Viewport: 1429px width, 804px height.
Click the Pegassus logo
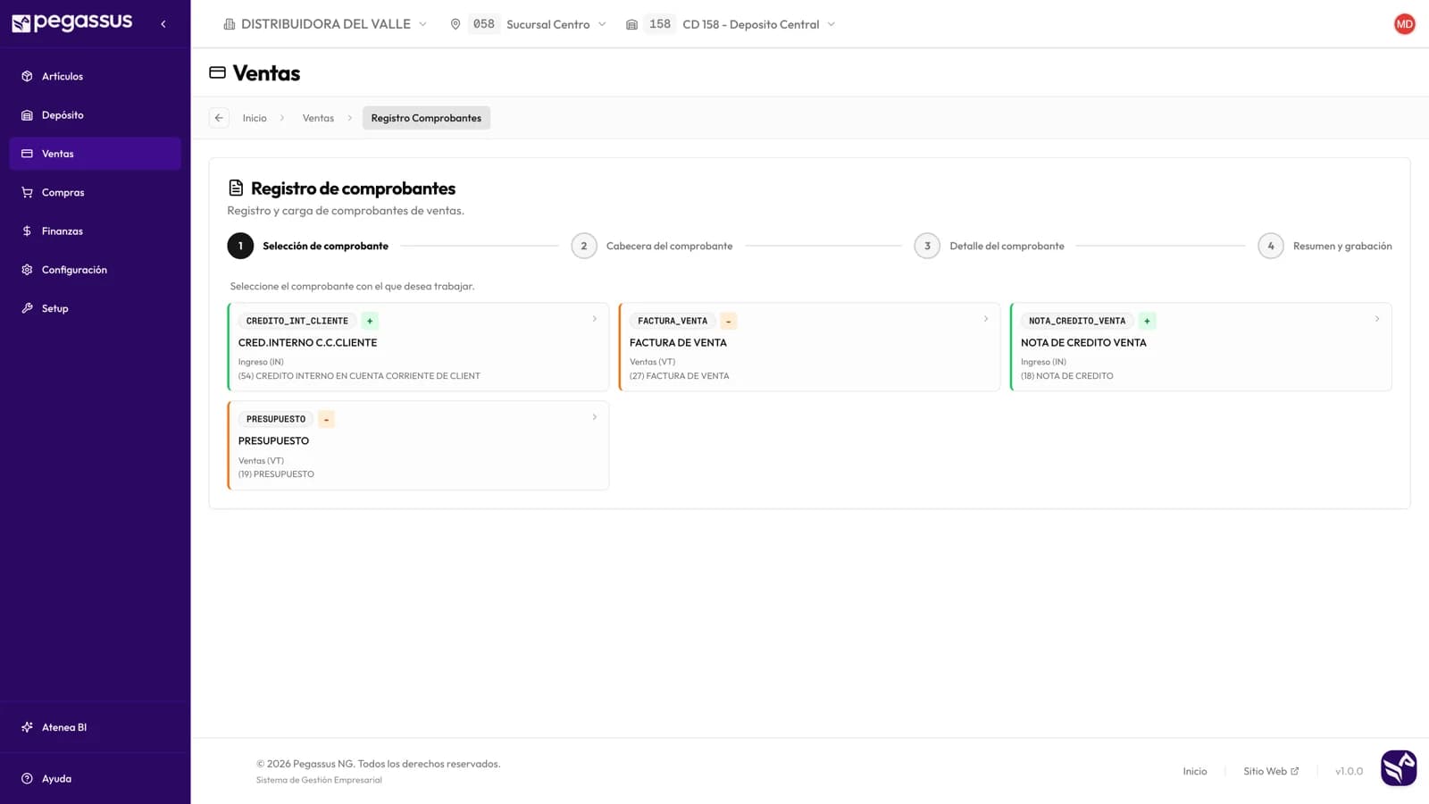[x=71, y=23]
